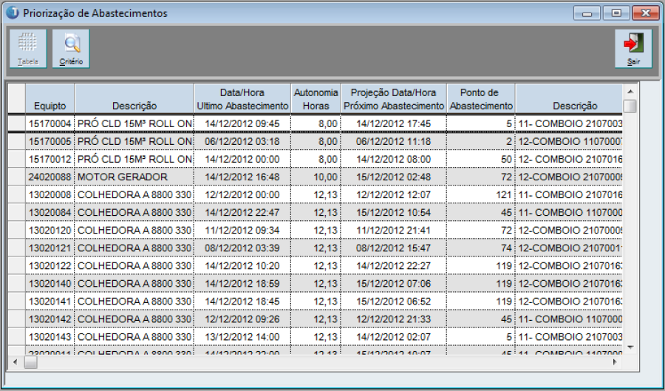This screenshot has height=391, width=665.
Task: Click refuel point cell 121
Action: [x=481, y=194]
